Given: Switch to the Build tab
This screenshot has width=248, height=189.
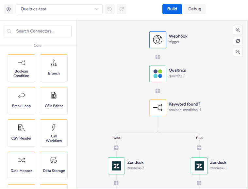Looking at the screenshot, I should click(172, 9).
